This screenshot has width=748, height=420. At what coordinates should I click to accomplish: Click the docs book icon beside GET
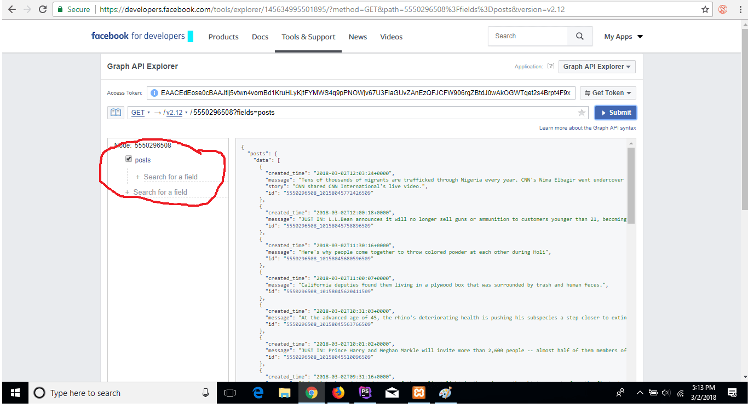[116, 112]
